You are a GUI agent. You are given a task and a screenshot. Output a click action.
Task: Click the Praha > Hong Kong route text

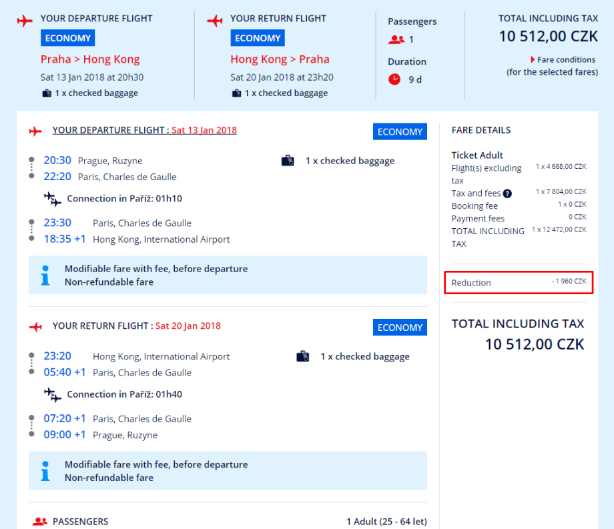(x=90, y=59)
